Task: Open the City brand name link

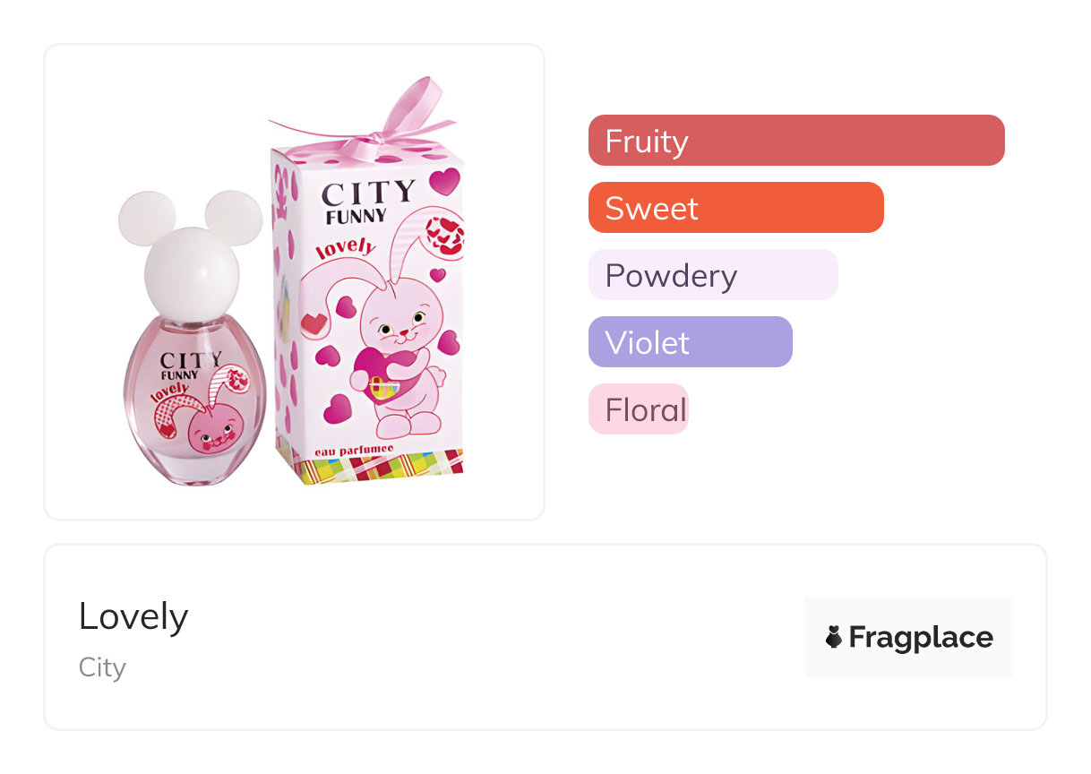Action: [x=102, y=667]
